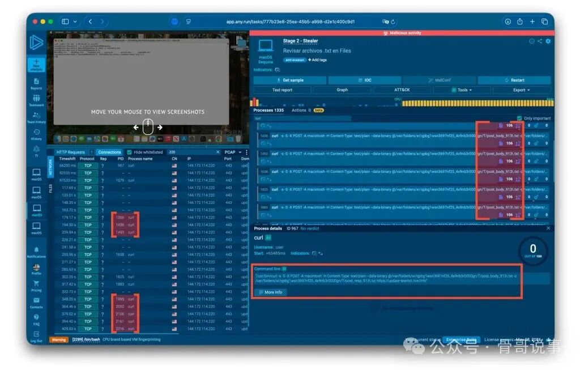Open Teamwork in the sidebar

coord(36,101)
